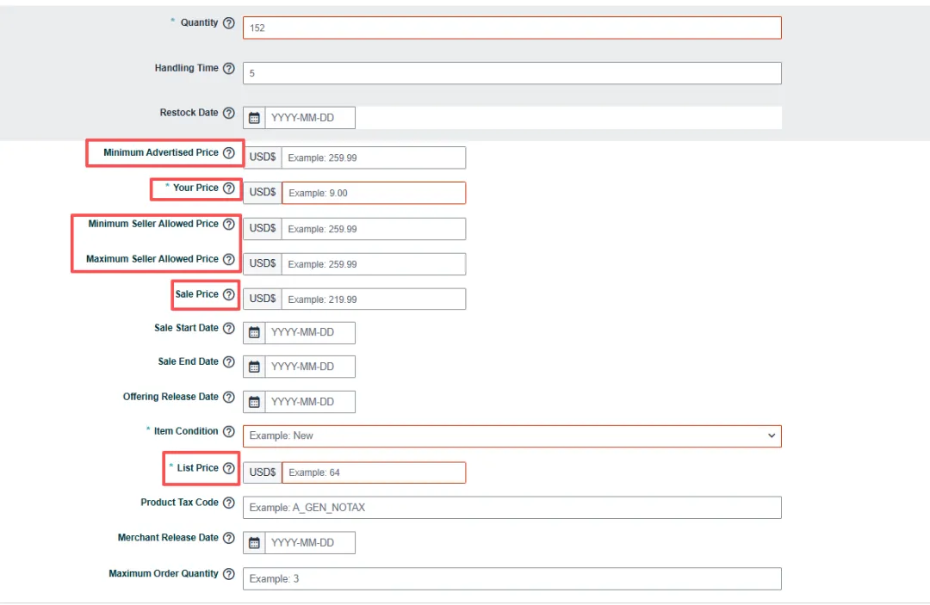The width and height of the screenshot is (930, 605).
Task: Open help icon next to Sale Price
Action: coord(229,294)
